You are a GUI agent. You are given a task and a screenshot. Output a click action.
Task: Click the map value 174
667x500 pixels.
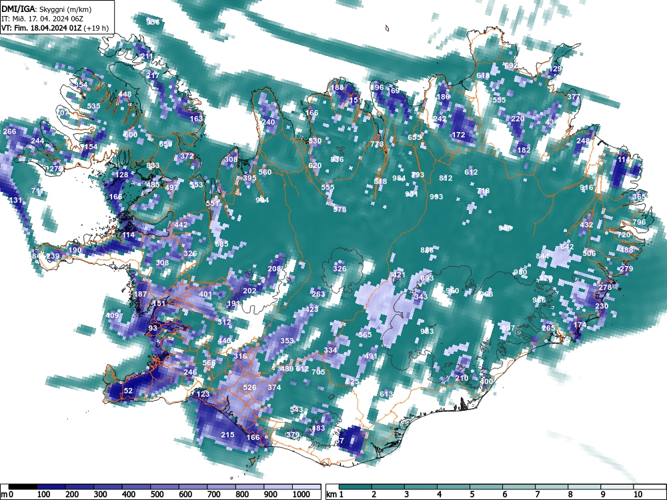pos(580,325)
